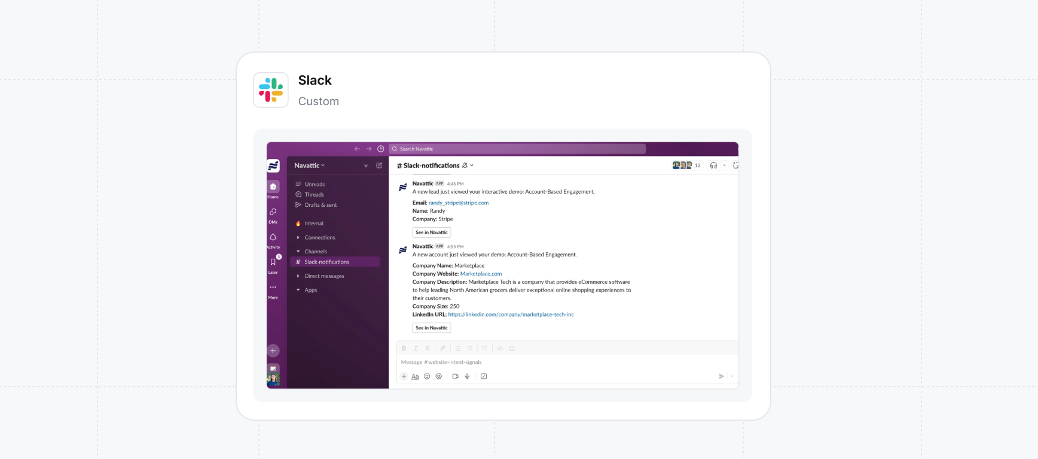Open the huddle options dropdown arrow
The image size is (1038, 459).
pyautogui.click(x=724, y=166)
